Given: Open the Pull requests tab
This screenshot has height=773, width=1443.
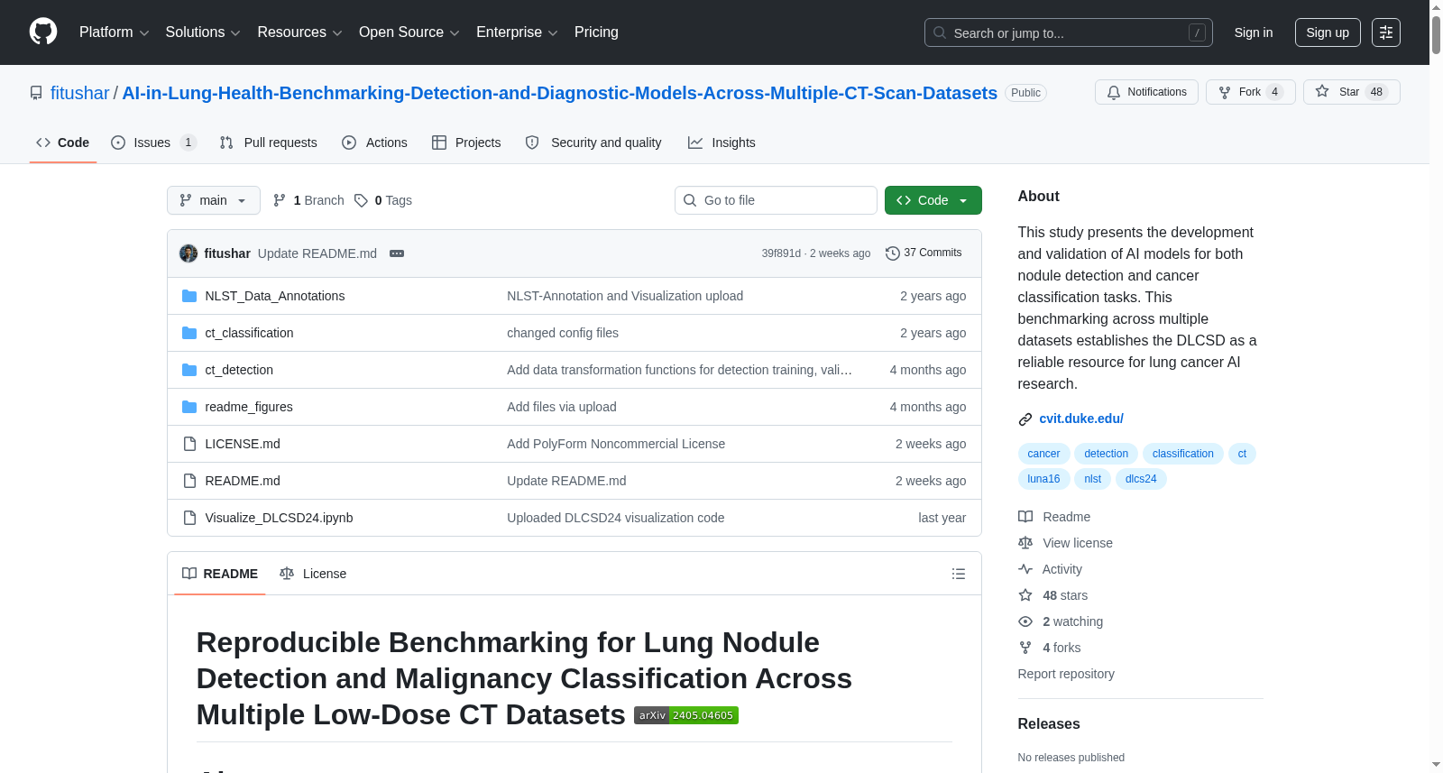Looking at the screenshot, I should (x=269, y=143).
